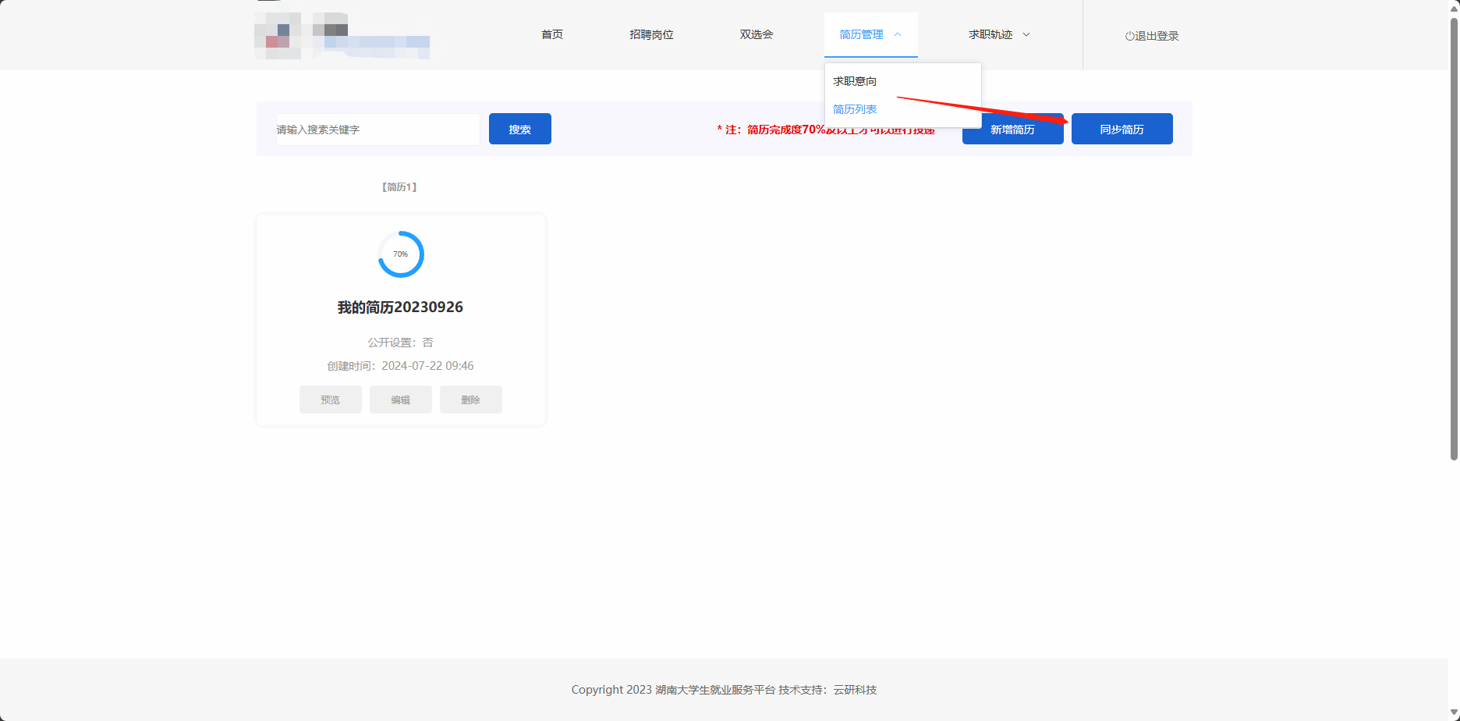The image size is (1460, 721).
Task: Navigate to 双选会 in the top menu
Action: click(757, 34)
